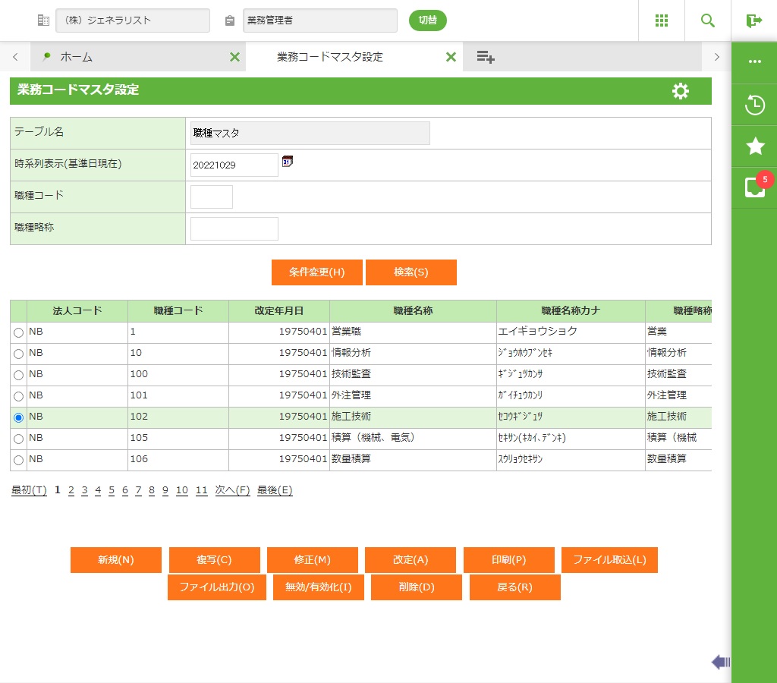The height and width of the screenshot is (683, 777).
Task: Close the 業務コードマスタ設定 tab
Action: pyautogui.click(x=451, y=57)
